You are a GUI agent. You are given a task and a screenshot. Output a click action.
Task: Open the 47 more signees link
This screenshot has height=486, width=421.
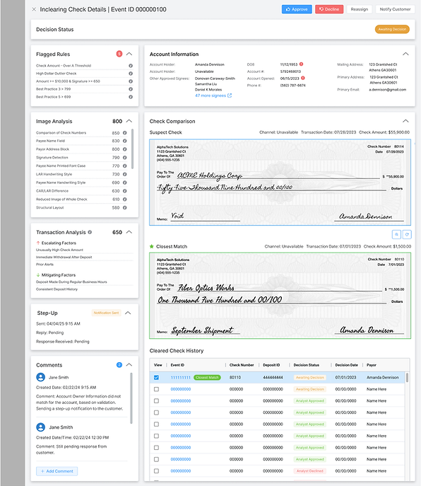pyautogui.click(x=213, y=96)
